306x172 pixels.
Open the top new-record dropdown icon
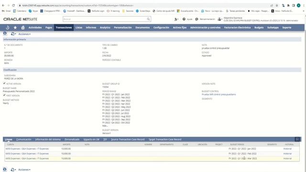point(13,34)
